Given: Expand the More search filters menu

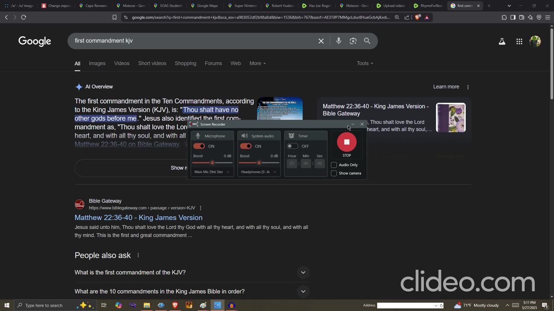Looking at the screenshot, I should (258, 63).
